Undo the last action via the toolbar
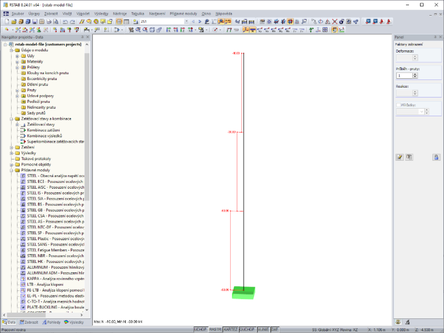Screen dimensions: 444x333 (x=65, y=22)
